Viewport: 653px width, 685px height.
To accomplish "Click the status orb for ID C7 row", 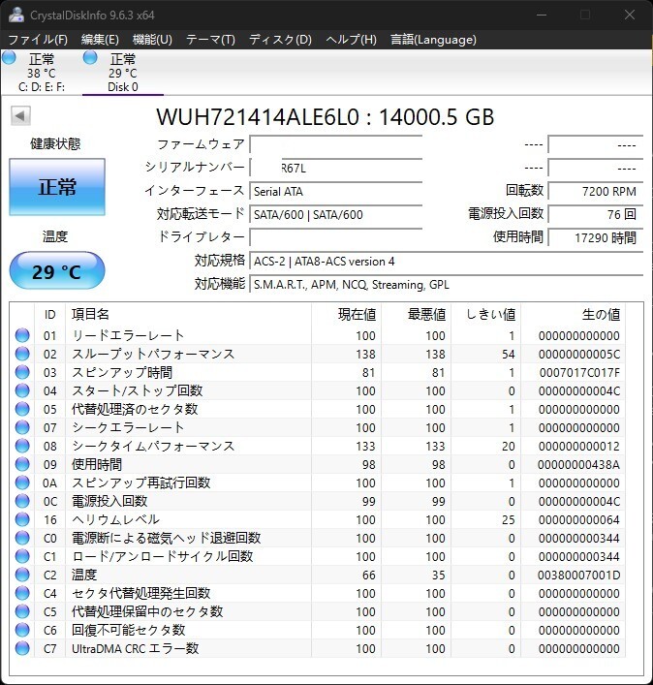I will click(x=22, y=648).
